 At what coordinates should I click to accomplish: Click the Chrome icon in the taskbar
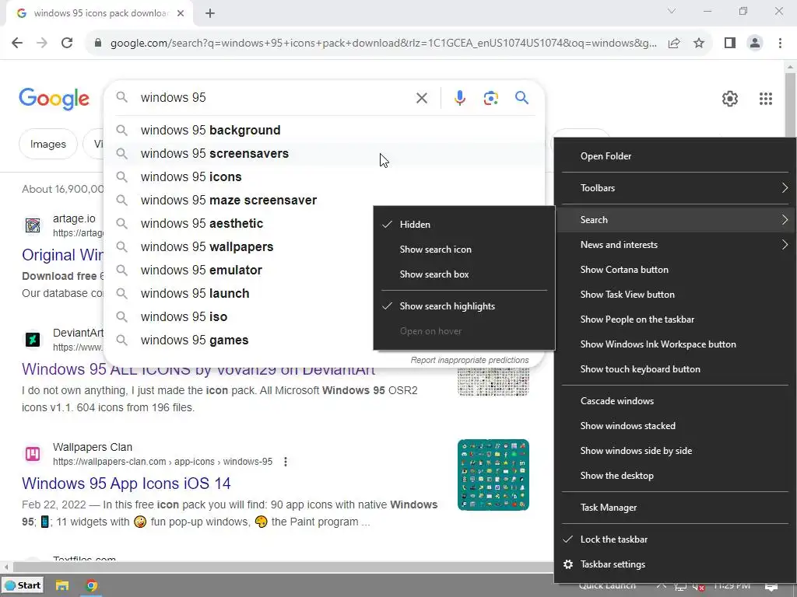click(91, 585)
